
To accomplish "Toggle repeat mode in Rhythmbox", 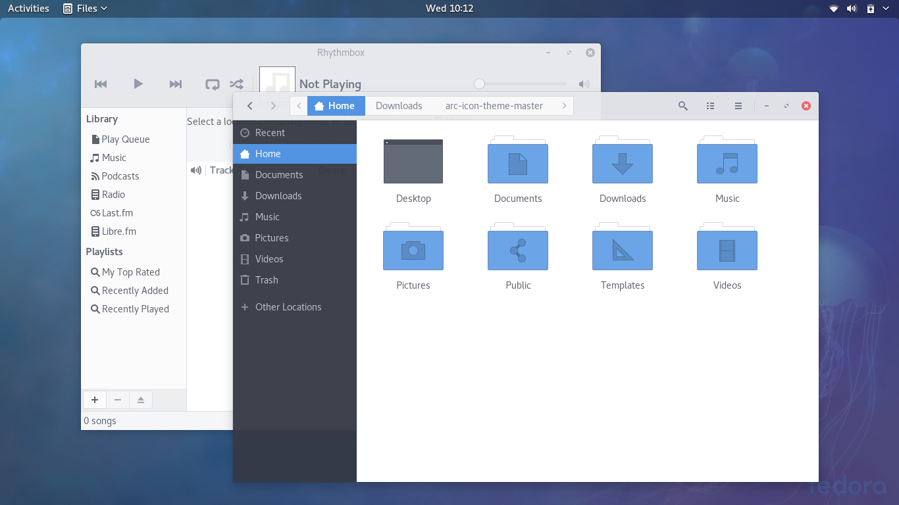I will (212, 84).
